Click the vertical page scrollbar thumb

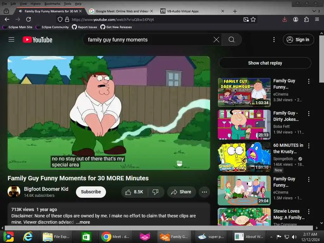pyautogui.click(x=321, y=59)
